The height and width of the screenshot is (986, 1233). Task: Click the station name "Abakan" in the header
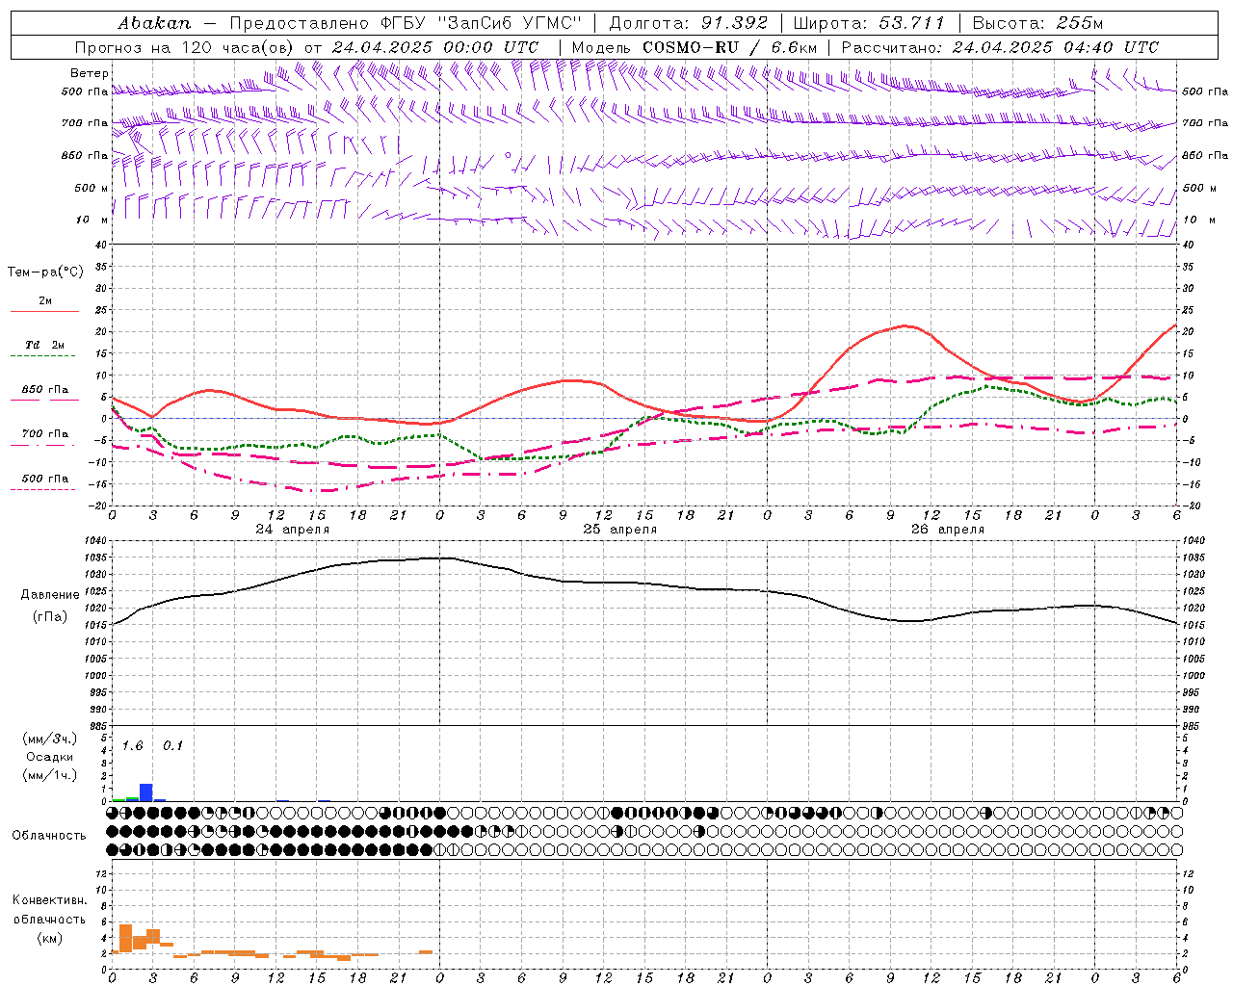[x=154, y=23]
